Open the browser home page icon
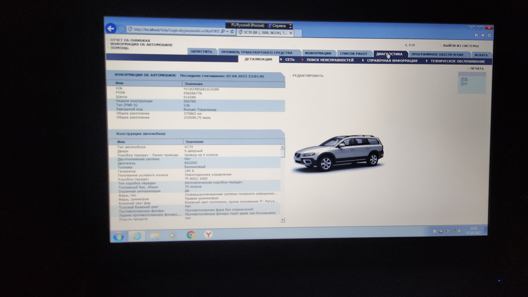This screenshot has width=528, height=297. click(x=476, y=35)
